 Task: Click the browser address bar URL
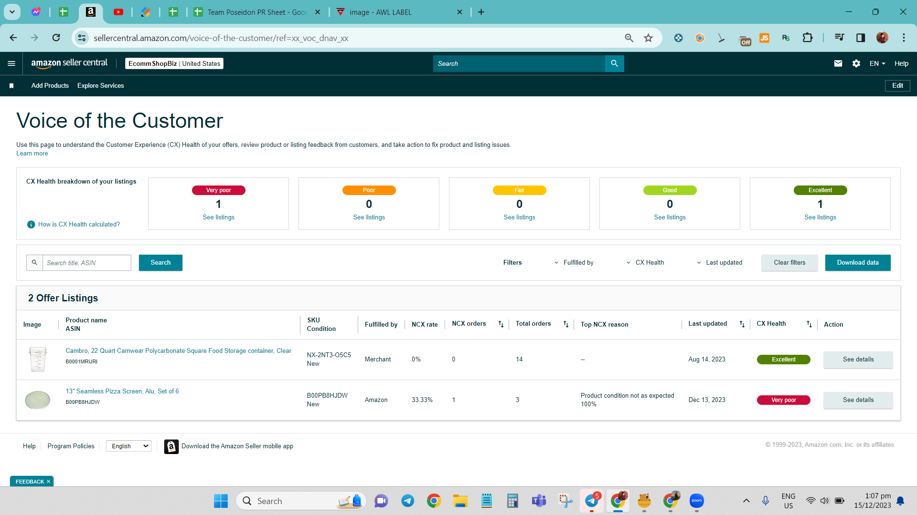click(221, 38)
